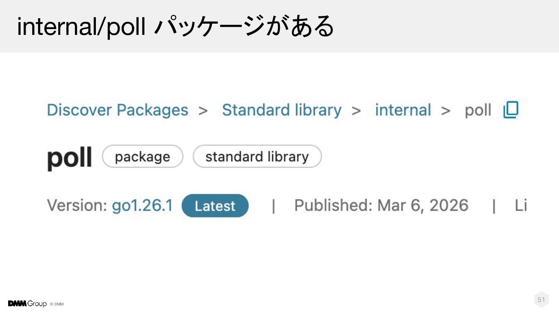Click the standard library chip label

(x=257, y=157)
